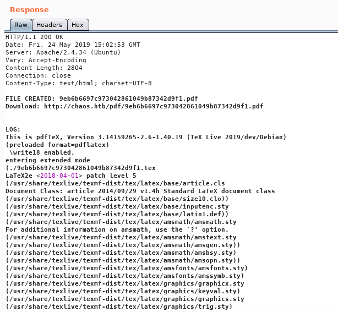Image resolution: width=338 pixels, height=312 pixels.
Task: Select the Hex tab
Action: pyautogui.click(x=78, y=25)
